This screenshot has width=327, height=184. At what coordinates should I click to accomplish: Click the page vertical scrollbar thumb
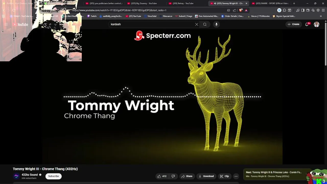tap(325, 44)
